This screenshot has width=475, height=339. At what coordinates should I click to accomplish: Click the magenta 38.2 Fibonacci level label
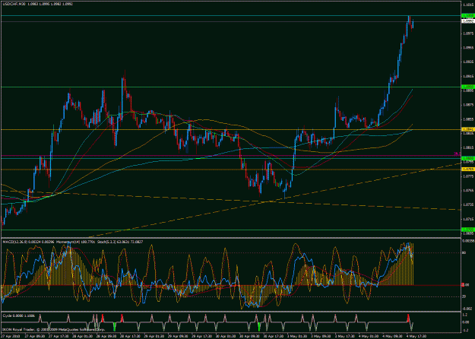point(458,154)
